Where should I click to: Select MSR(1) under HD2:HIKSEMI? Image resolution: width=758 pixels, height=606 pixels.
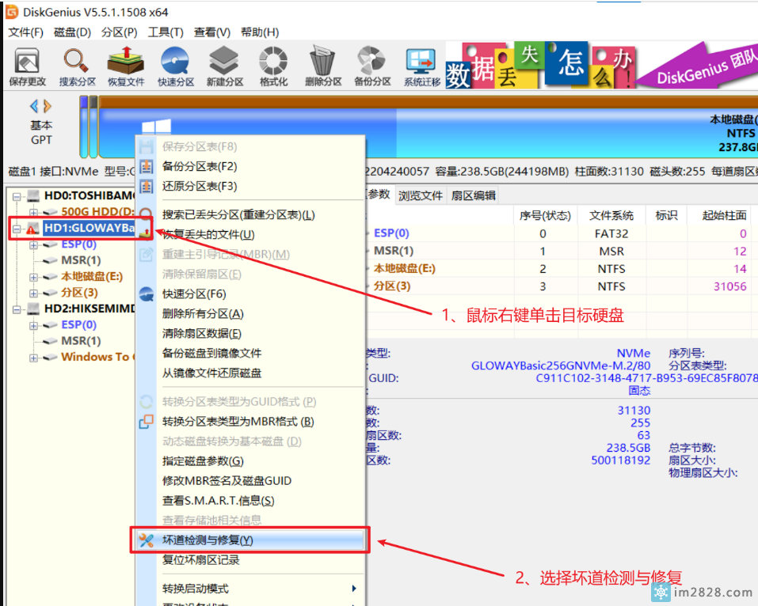tap(81, 341)
